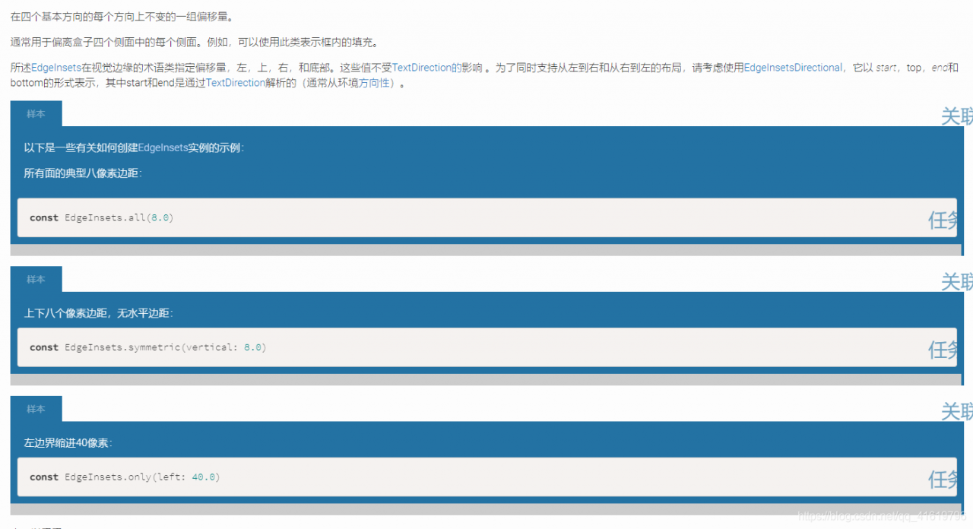This screenshot has width=973, height=529.
Task: Click horizontal scrollbar under EdgeInsets.all sample
Action: click(x=486, y=250)
